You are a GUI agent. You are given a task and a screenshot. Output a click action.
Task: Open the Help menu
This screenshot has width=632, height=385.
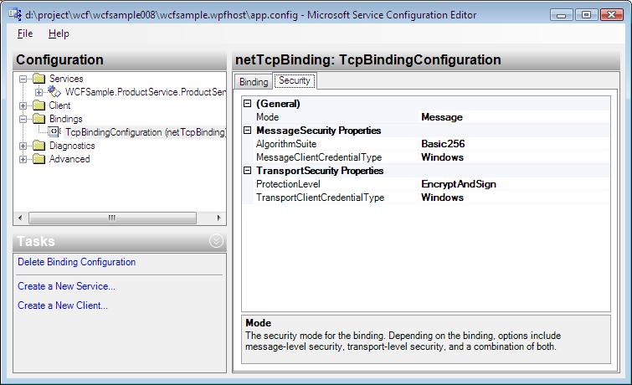tap(59, 33)
